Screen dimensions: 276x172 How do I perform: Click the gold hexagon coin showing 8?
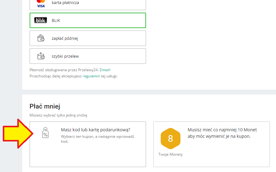pyautogui.click(x=170, y=138)
